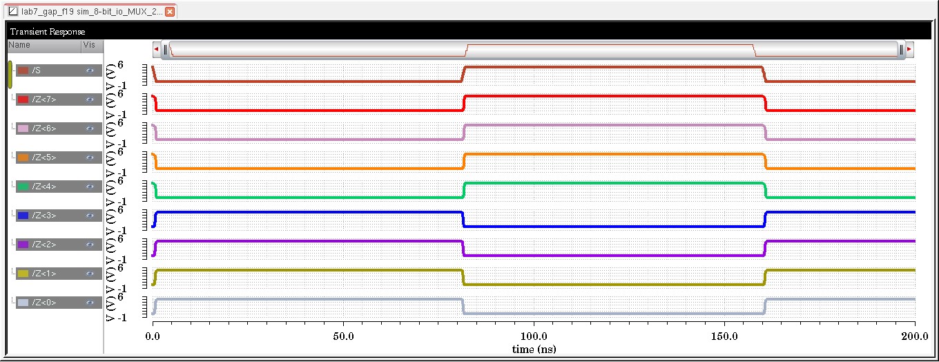Toggle visibility eye of /Z<4> signal

90,187
